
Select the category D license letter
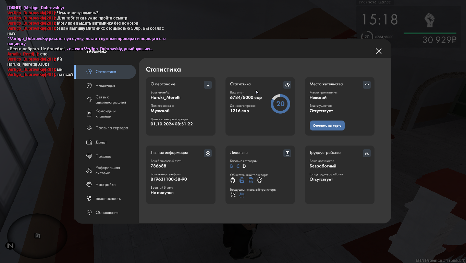244,166
